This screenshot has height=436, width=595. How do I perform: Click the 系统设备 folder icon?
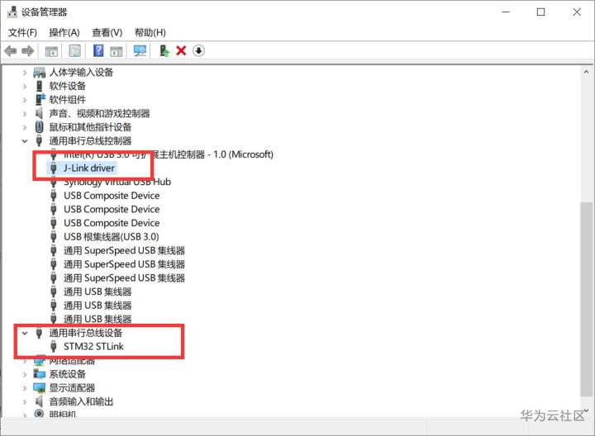pos(40,374)
